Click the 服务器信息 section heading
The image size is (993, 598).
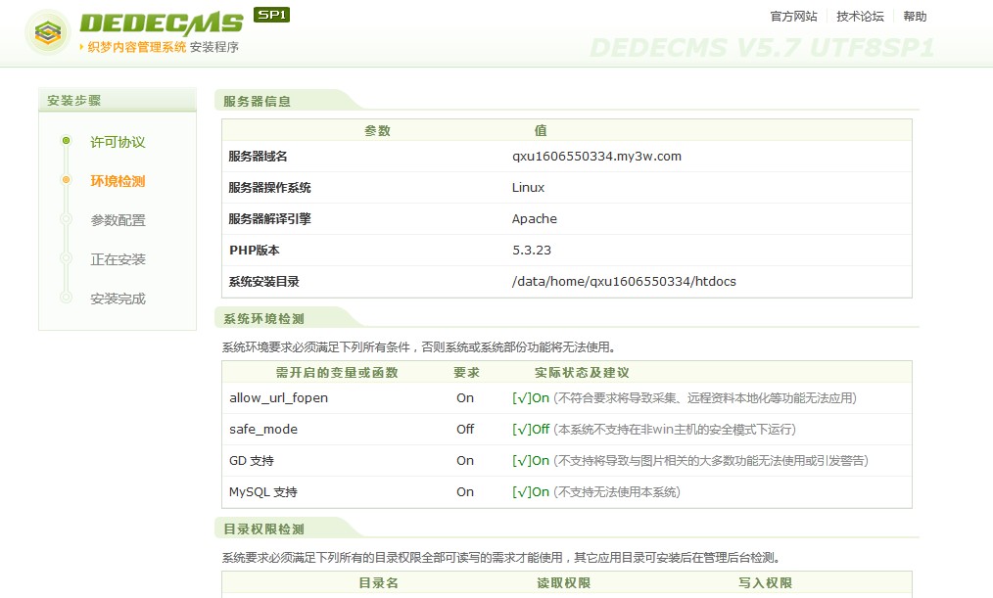pos(257,101)
